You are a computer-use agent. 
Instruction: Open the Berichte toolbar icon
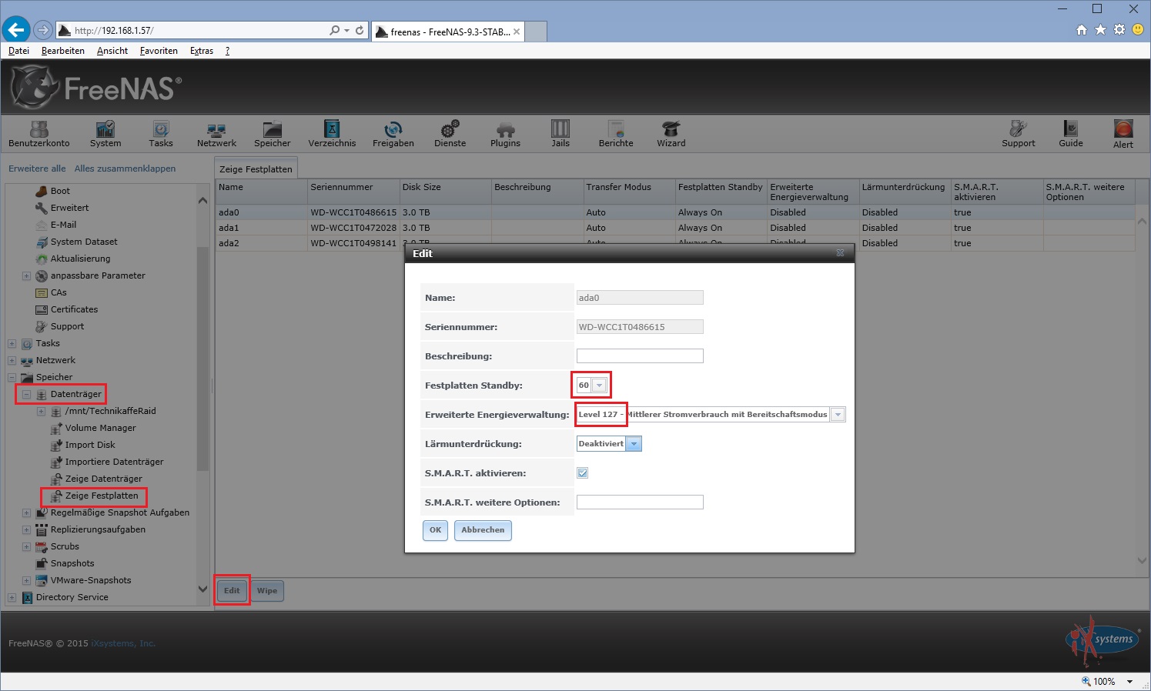[616, 134]
